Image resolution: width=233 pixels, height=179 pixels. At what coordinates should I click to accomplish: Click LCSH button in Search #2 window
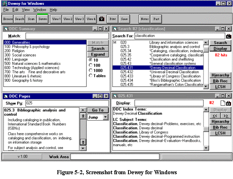click(x=220, y=87)
